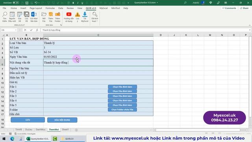Select column J header
The height and width of the screenshot is (142, 252).
(174, 35)
